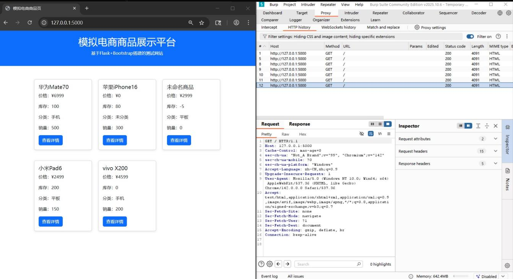The width and height of the screenshot is (513, 279).
Task: Toggle hide non-printable characters eye icon
Action: pyautogui.click(x=362, y=134)
